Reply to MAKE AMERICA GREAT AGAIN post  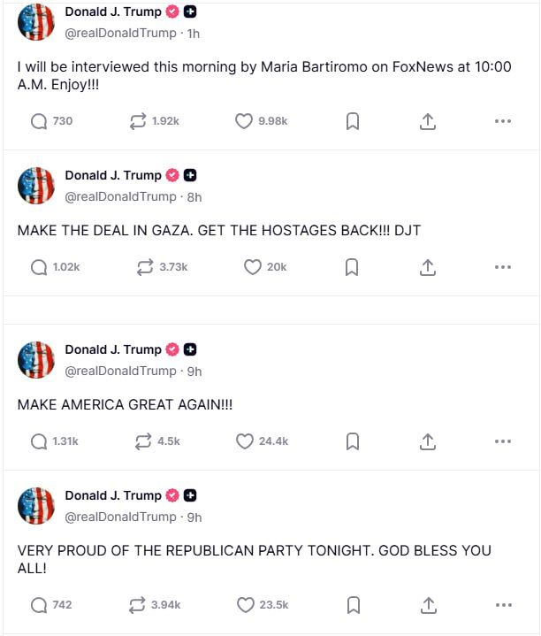coord(39,441)
